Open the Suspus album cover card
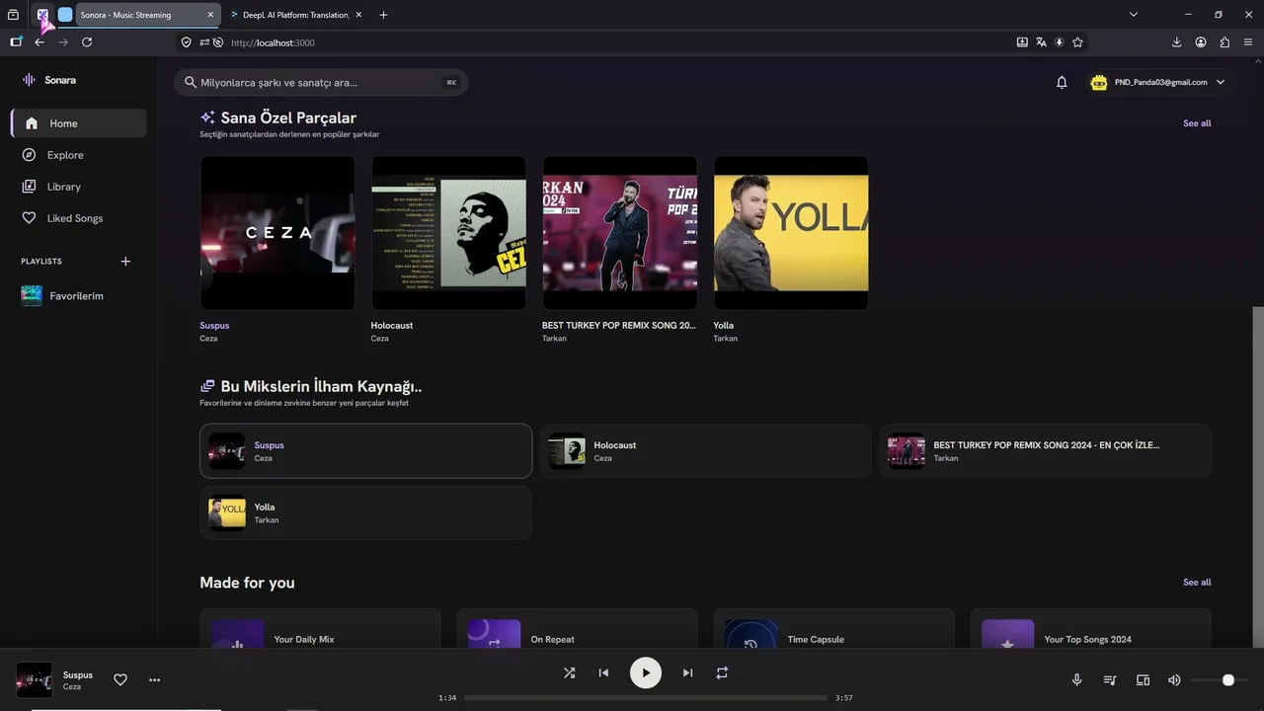 click(277, 233)
